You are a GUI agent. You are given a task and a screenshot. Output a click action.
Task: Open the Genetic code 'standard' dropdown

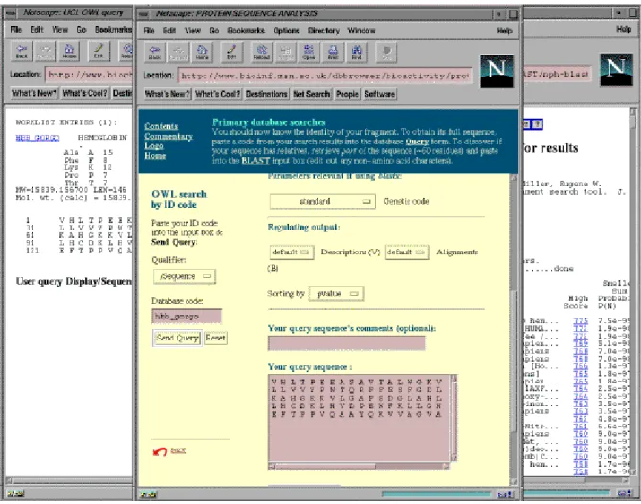322,202
